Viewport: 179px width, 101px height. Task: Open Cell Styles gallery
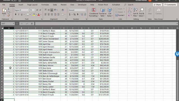coord(110,12)
